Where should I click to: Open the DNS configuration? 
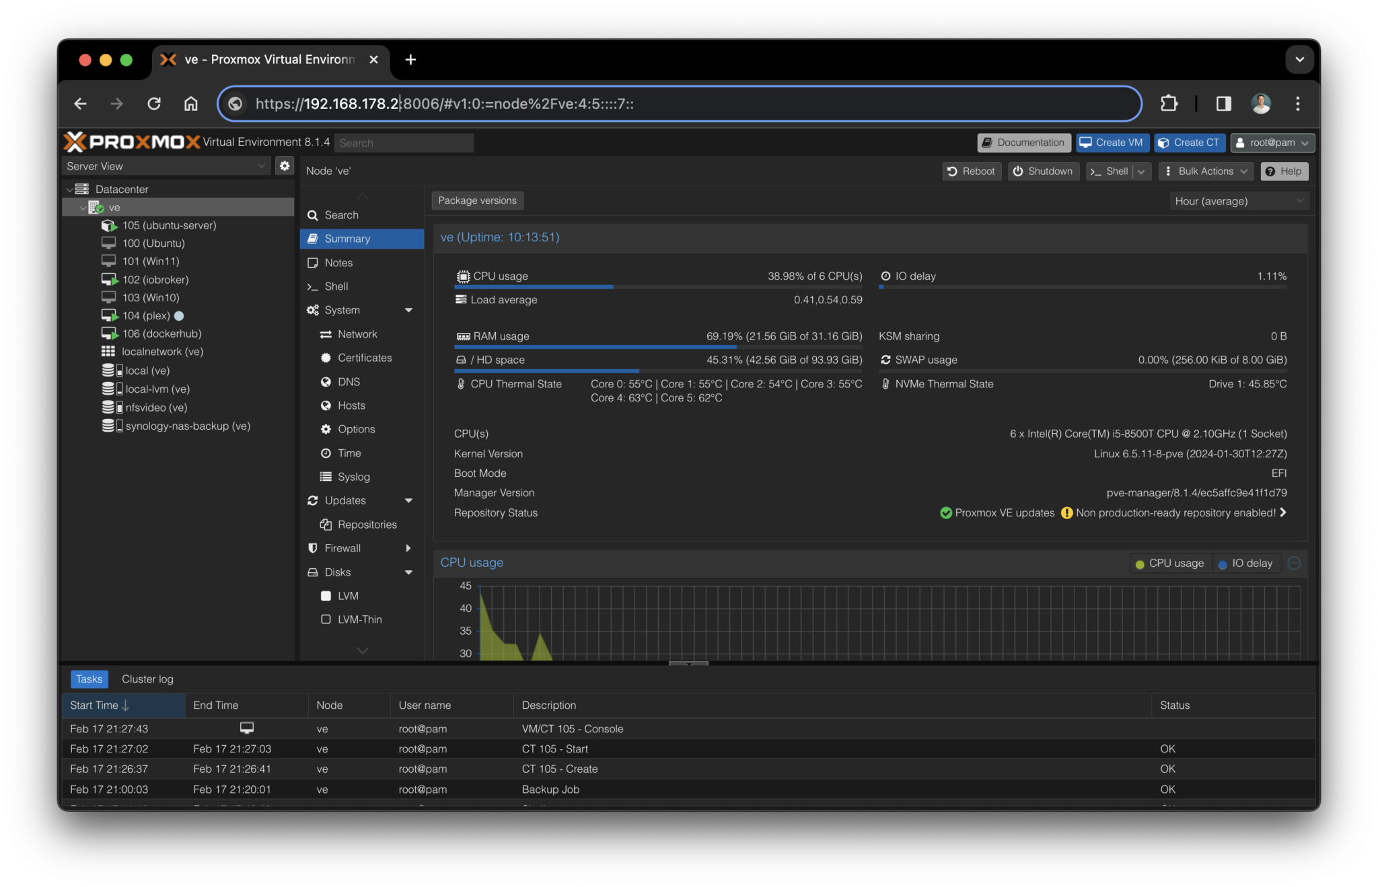[349, 381]
